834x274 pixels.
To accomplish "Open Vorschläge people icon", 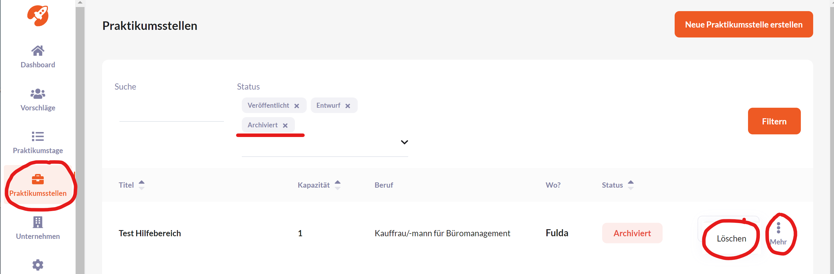I will point(38,94).
